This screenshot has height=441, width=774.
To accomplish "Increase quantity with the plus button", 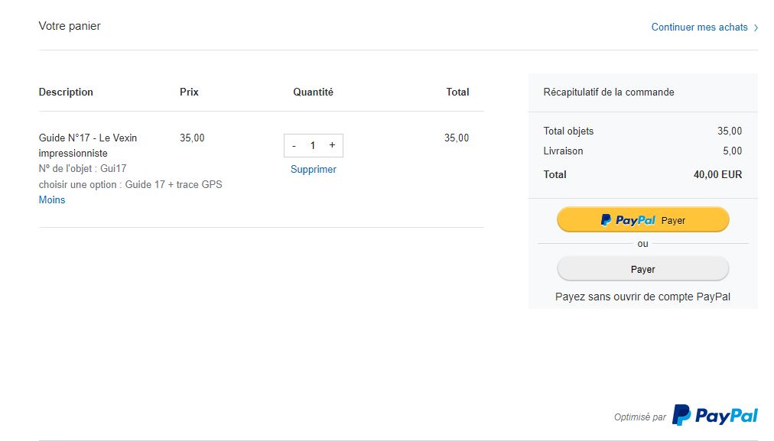I will click(332, 145).
